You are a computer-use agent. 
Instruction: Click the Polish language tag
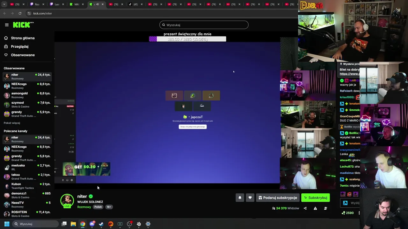pos(98,207)
